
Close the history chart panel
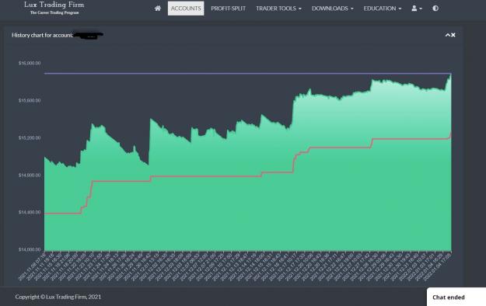453,35
